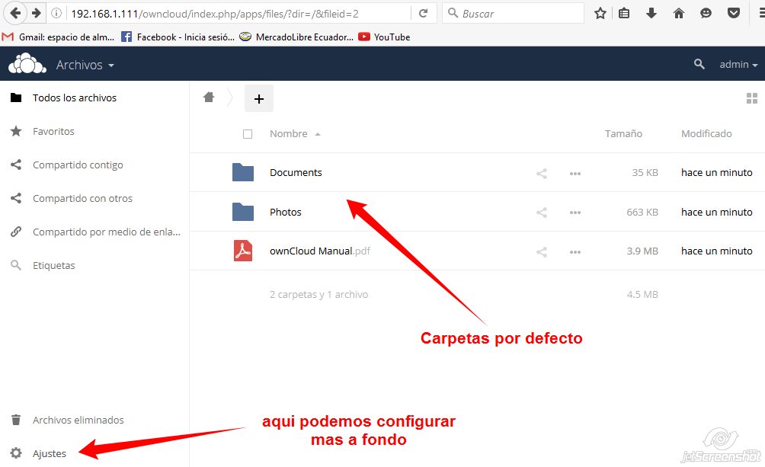
Task: Sort files by the Nombre column arrow
Action: click(317, 134)
